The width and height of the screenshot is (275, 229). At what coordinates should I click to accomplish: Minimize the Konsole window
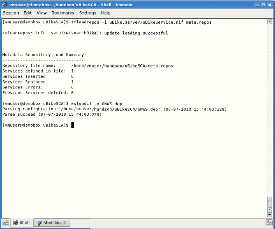pos(257,5)
